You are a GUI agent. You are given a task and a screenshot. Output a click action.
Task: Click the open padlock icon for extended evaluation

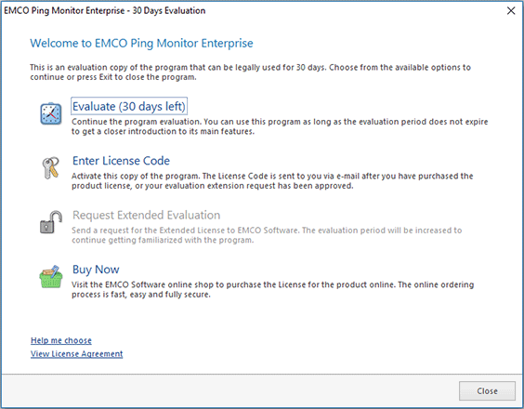(51, 222)
